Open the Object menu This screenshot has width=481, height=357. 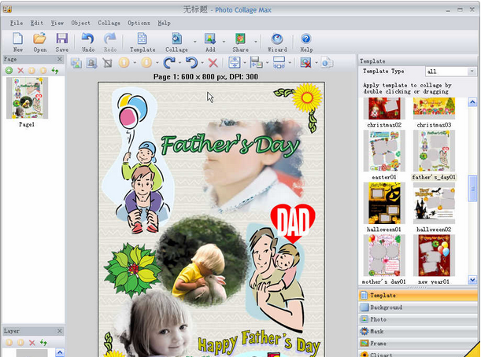(80, 23)
